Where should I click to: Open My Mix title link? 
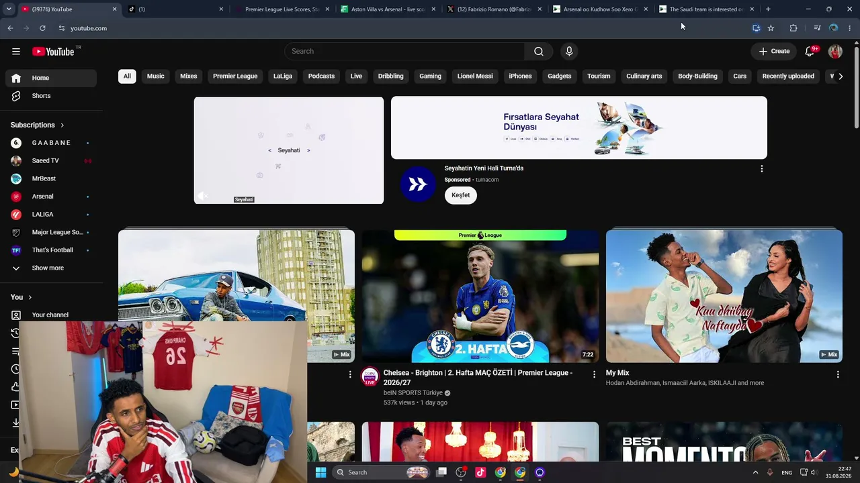[x=617, y=373]
